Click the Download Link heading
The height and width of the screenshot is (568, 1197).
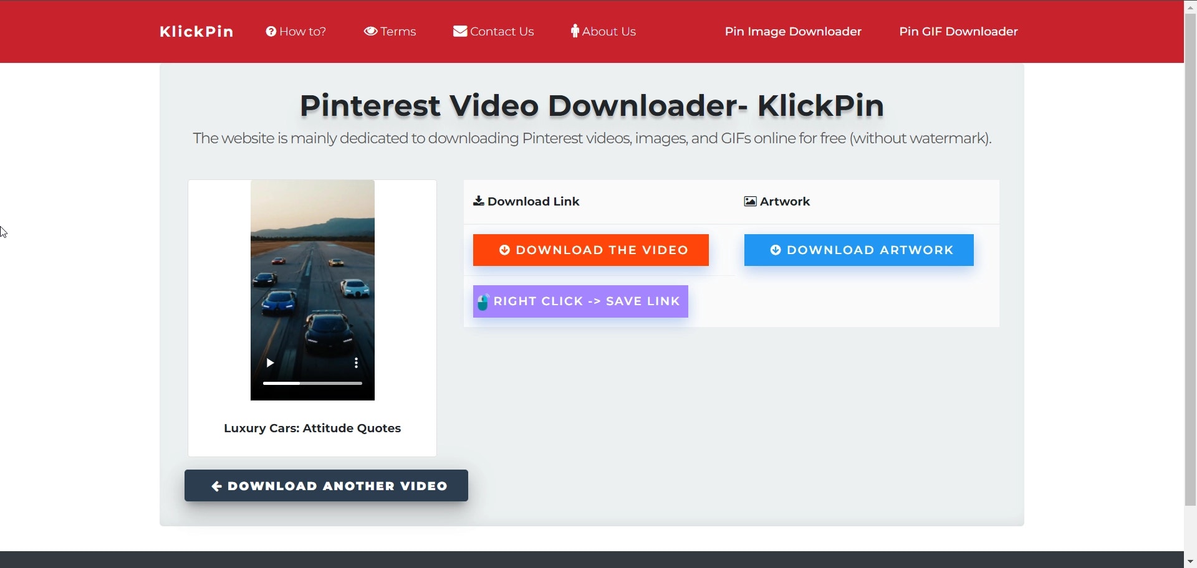point(527,201)
